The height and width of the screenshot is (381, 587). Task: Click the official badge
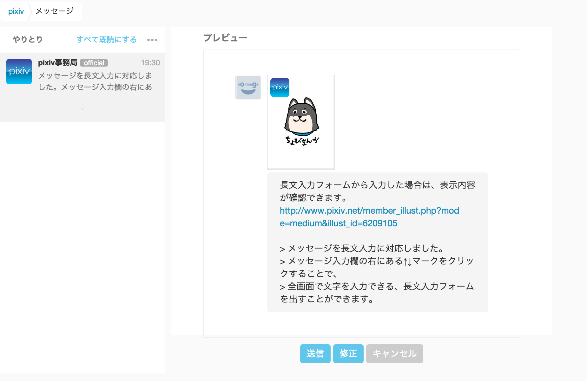coord(94,63)
